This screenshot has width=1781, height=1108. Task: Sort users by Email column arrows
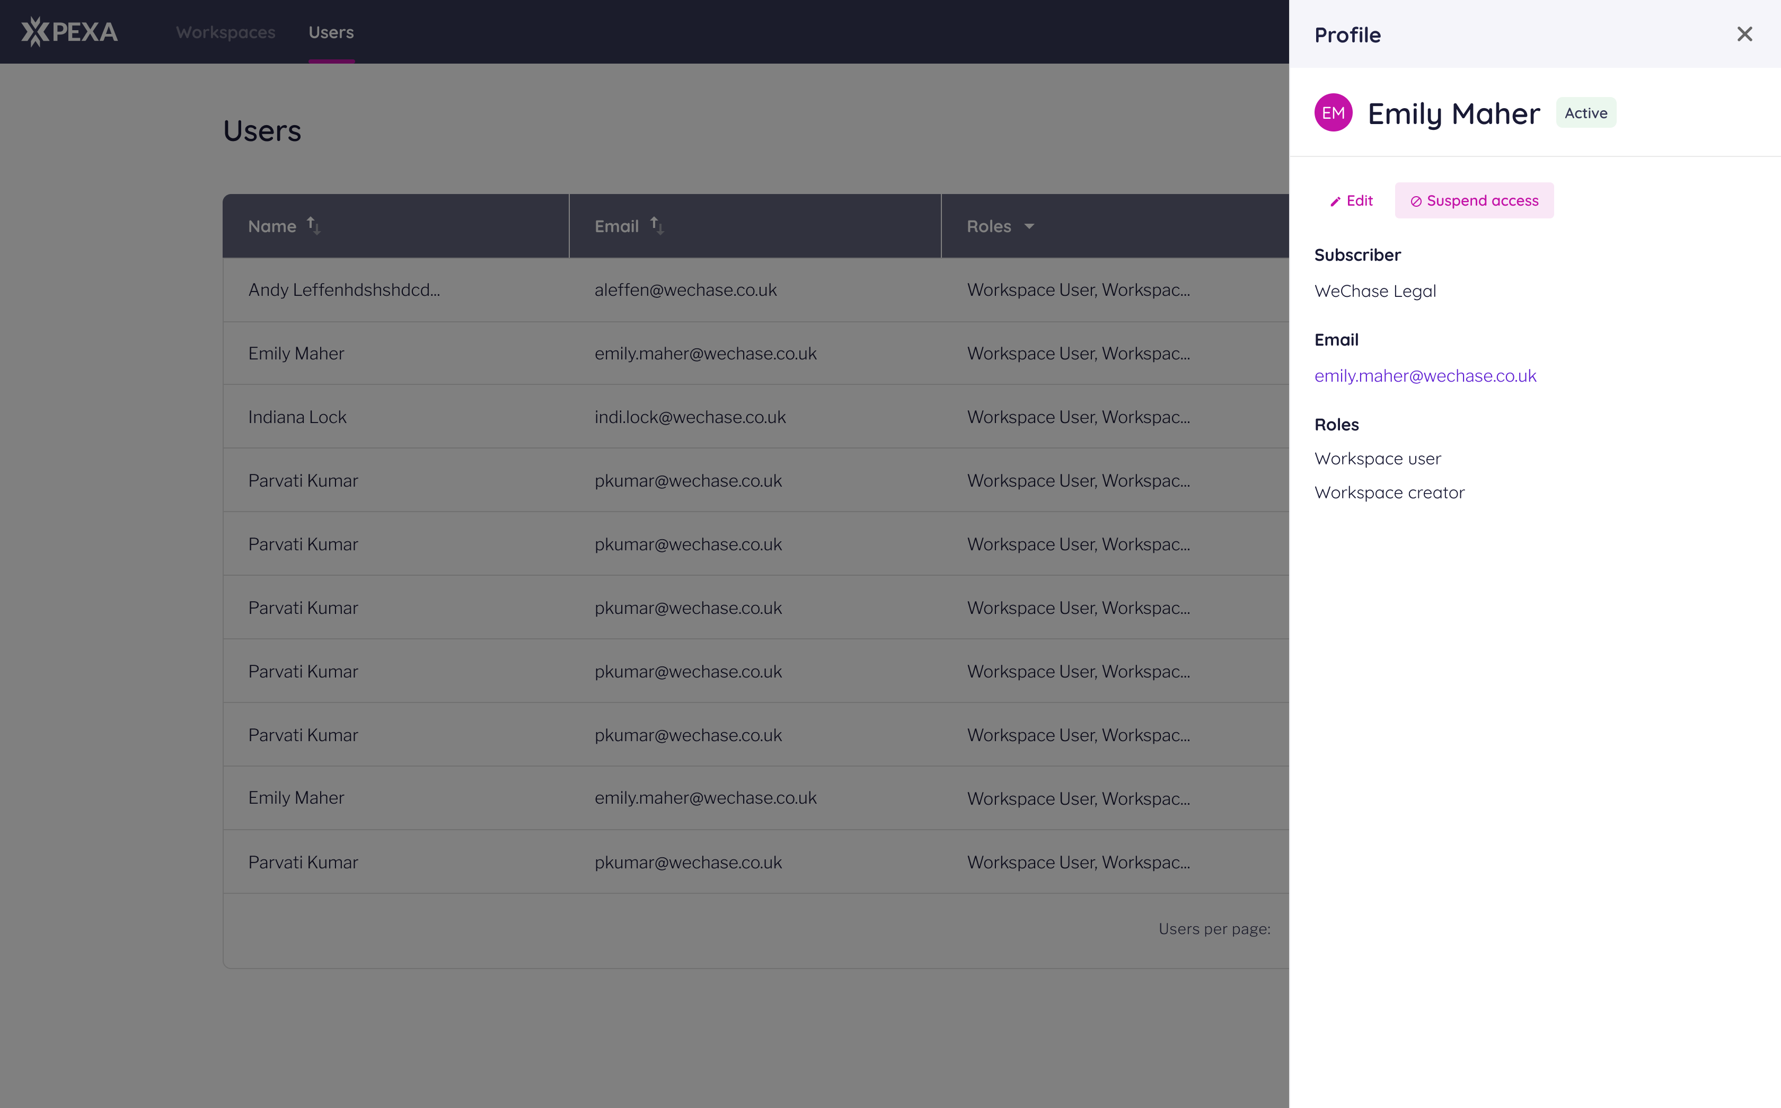pyautogui.click(x=657, y=226)
